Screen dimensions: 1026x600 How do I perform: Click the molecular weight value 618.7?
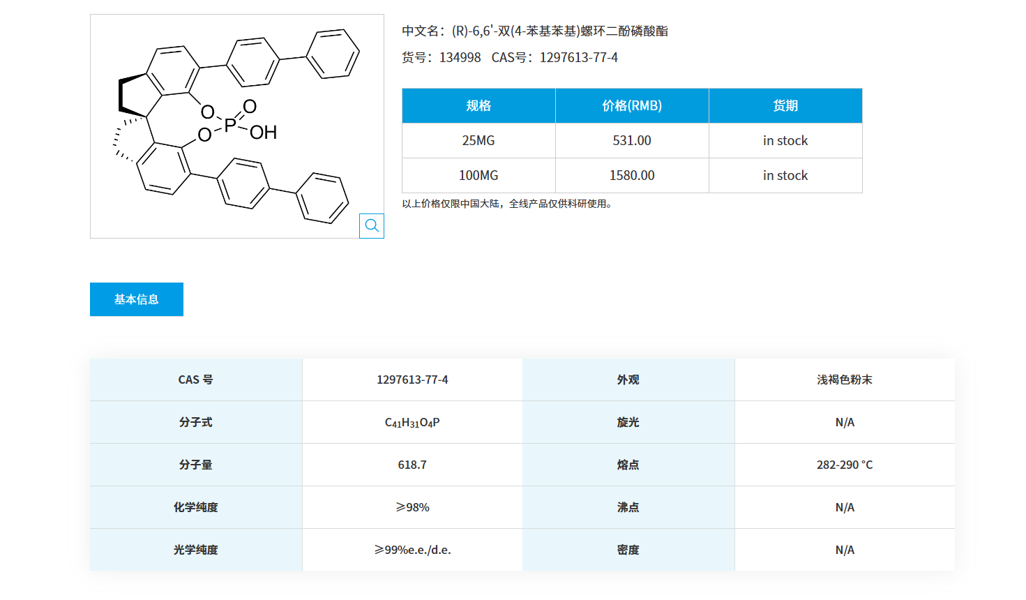412,464
